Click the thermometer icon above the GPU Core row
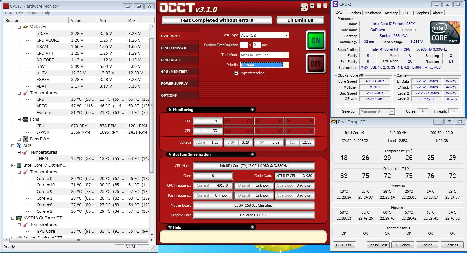 (26, 225)
